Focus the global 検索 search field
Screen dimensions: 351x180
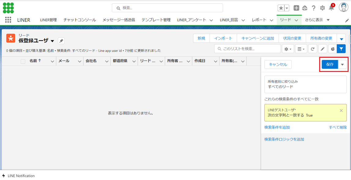[x=168, y=8]
